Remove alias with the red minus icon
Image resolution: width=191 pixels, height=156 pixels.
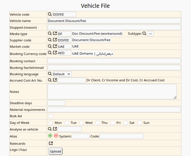[x=56, y=136]
